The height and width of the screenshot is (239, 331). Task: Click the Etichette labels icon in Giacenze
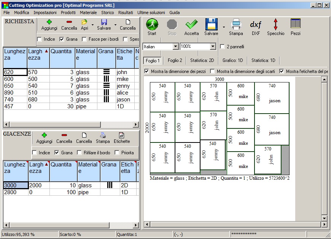coord(122,136)
